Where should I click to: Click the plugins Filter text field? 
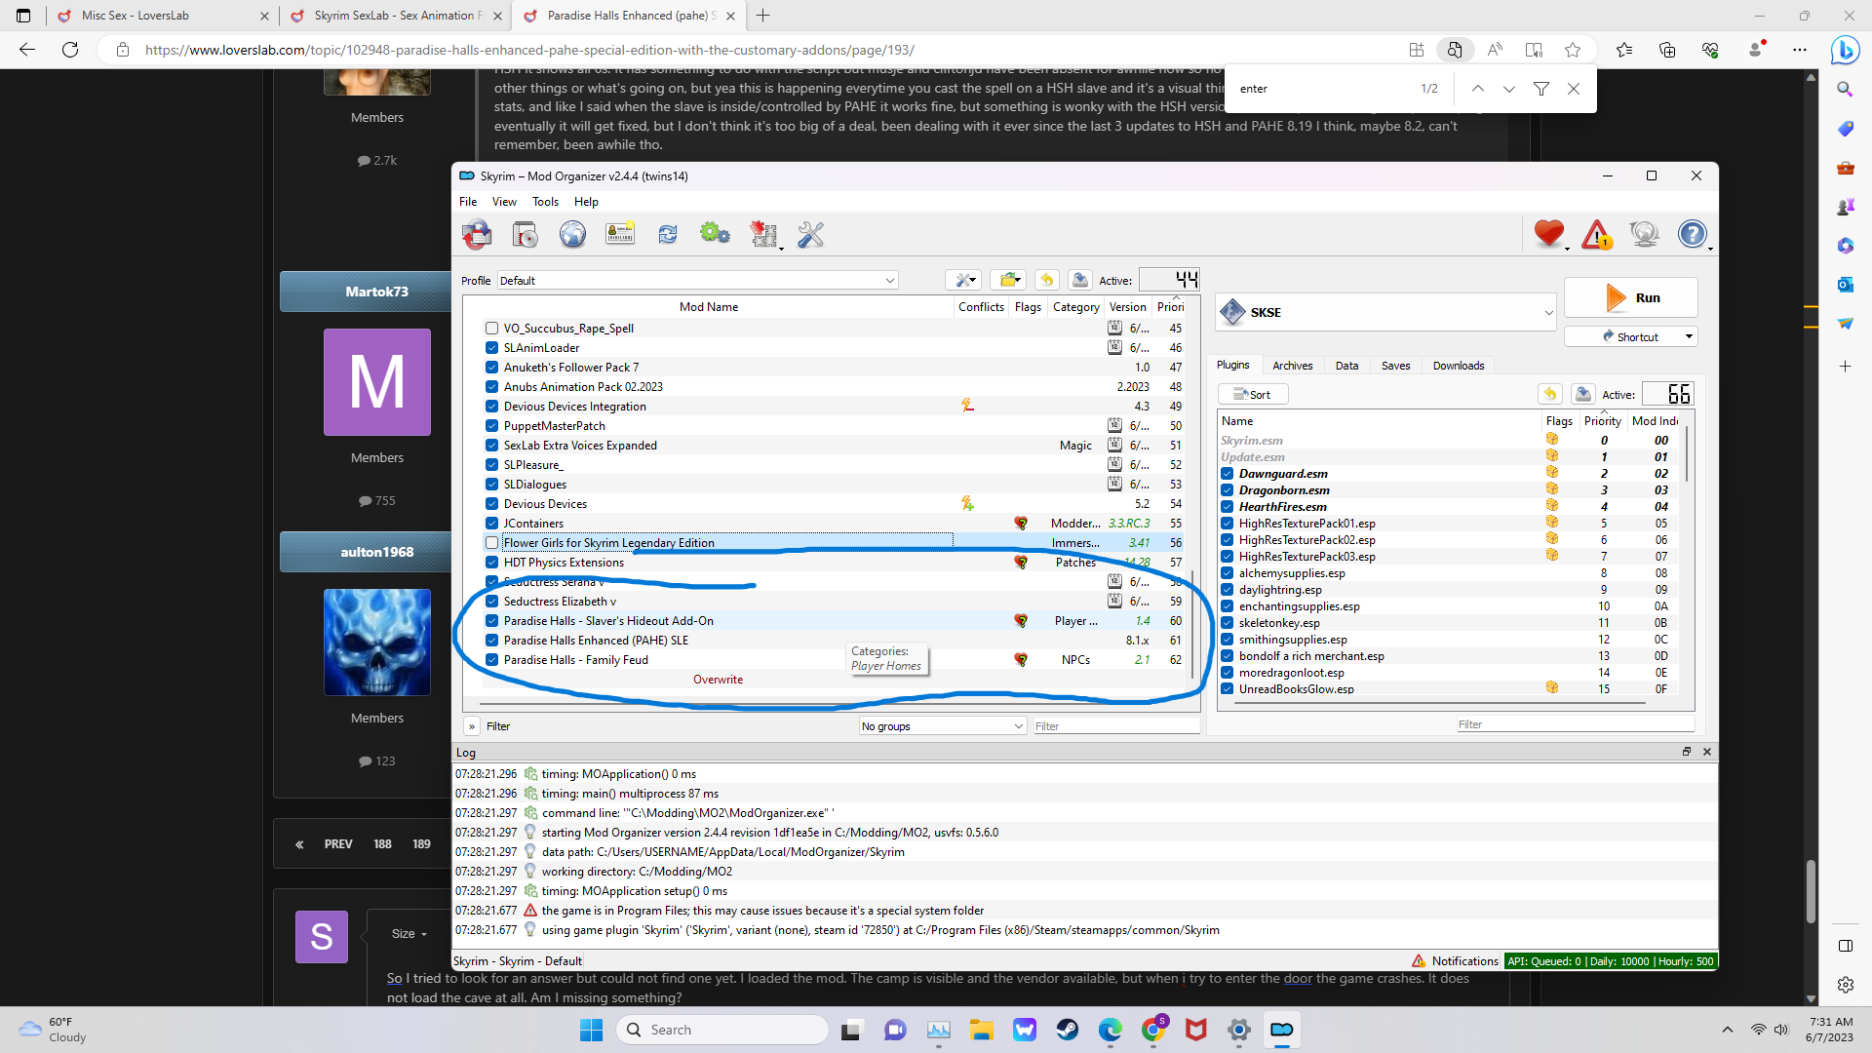(1575, 724)
